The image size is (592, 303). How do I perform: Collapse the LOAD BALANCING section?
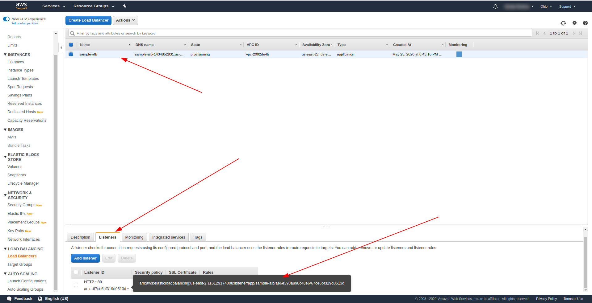click(x=5, y=249)
